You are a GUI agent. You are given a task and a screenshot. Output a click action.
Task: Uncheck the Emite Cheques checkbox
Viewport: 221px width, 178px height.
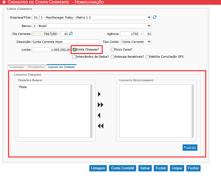[x=74, y=49]
